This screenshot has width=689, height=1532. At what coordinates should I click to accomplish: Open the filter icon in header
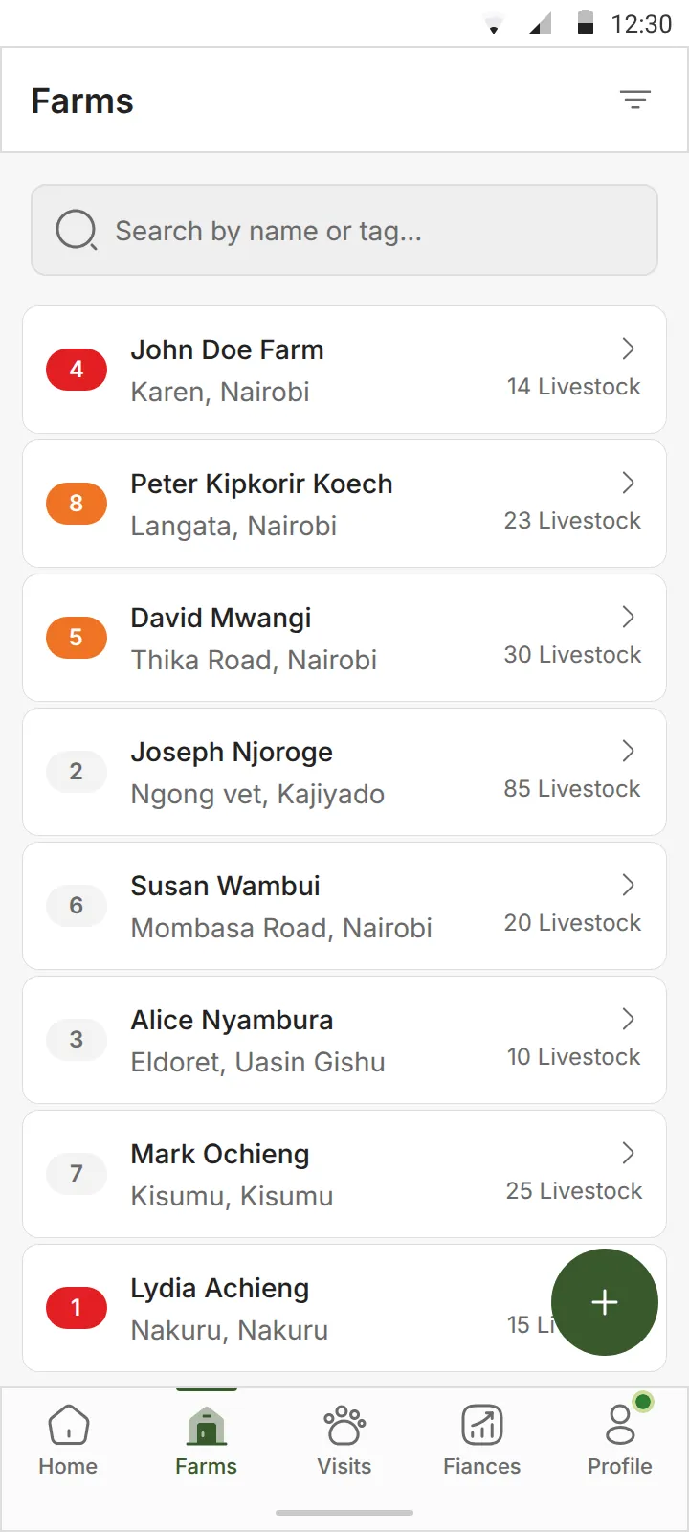pyautogui.click(x=634, y=100)
